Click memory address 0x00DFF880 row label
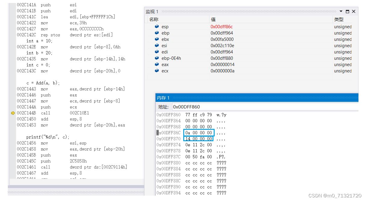Screen dimensions: 366x201 click(169, 163)
